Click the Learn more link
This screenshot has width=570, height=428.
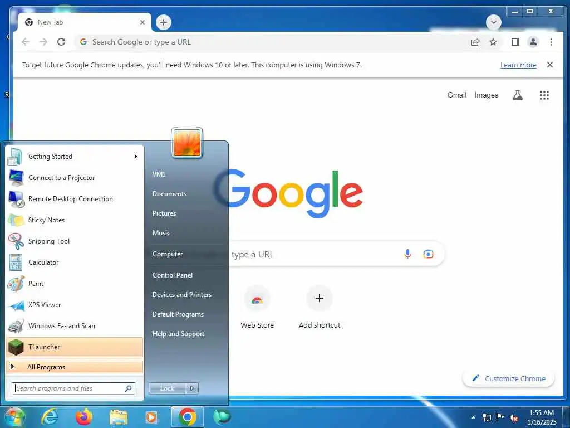pyautogui.click(x=518, y=65)
